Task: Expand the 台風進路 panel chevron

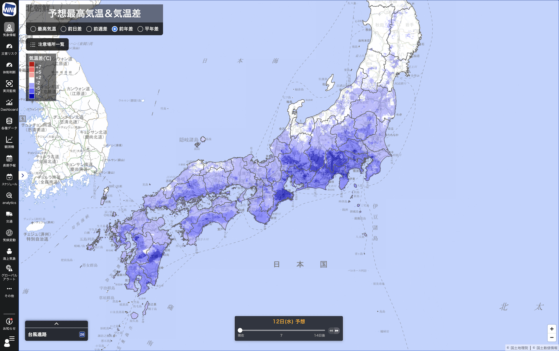Action: [56, 324]
